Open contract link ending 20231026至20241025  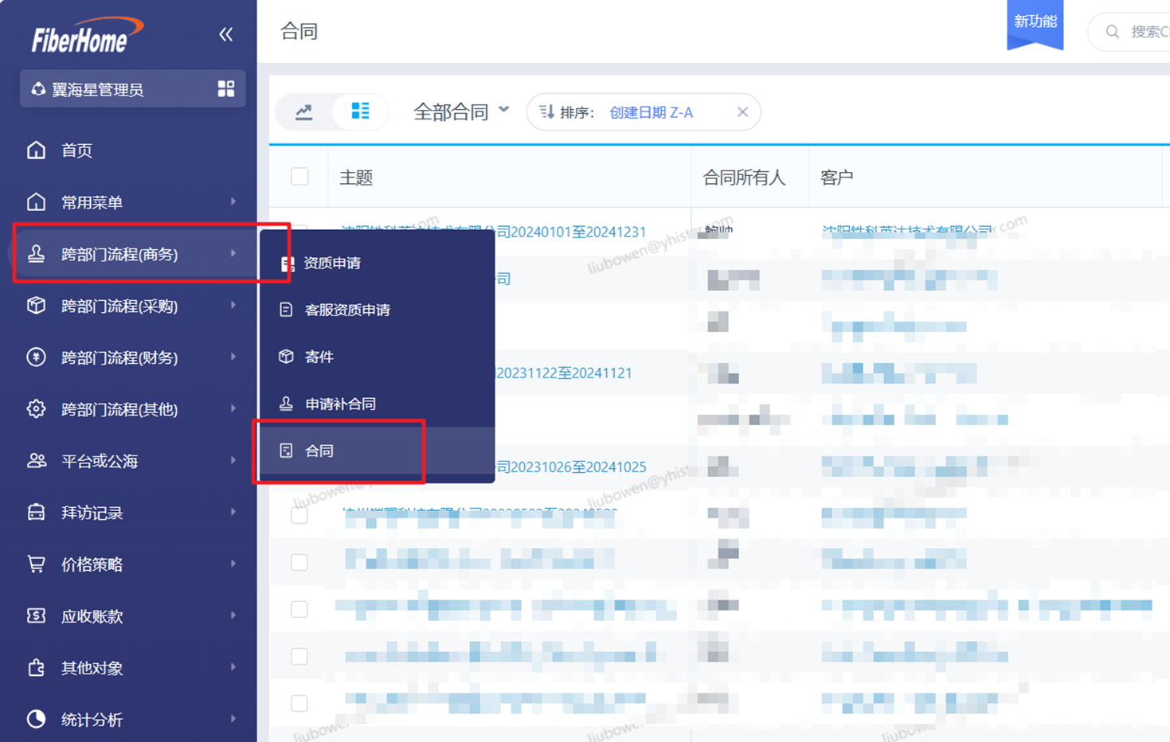571,467
